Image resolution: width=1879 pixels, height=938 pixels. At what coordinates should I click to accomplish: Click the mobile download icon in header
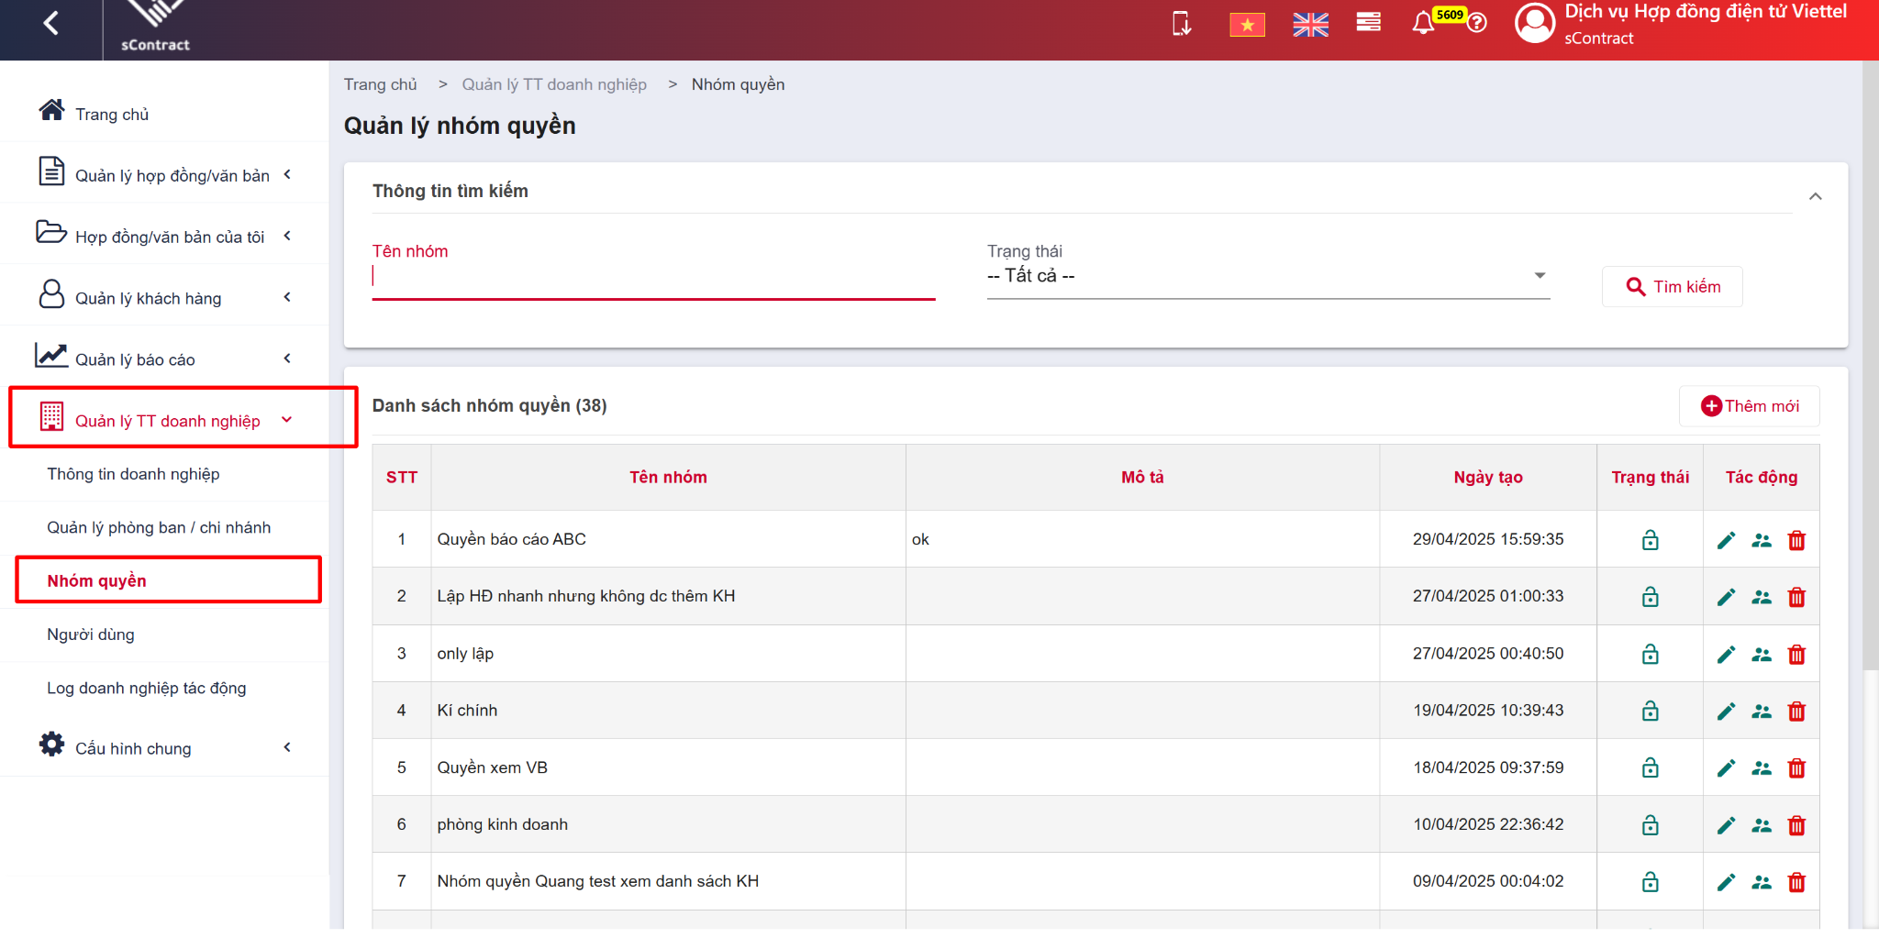pyautogui.click(x=1182, y=23)
